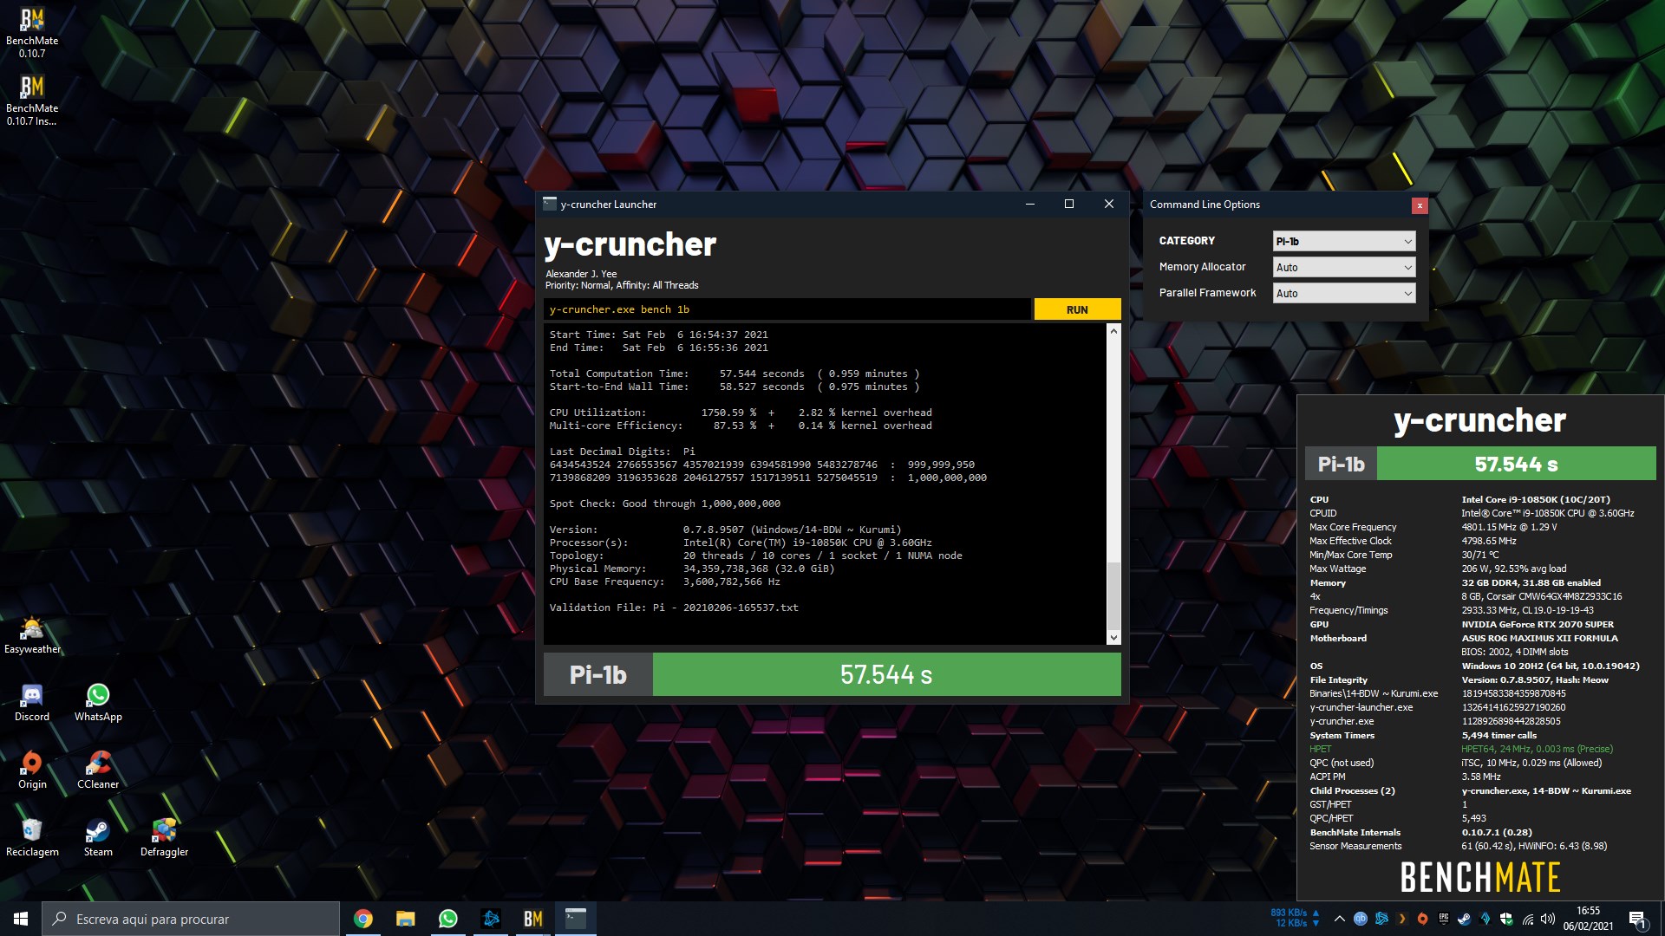Open the Discord desktop icon
This screenshot has height=936, width=1665.
pos(32,703)
